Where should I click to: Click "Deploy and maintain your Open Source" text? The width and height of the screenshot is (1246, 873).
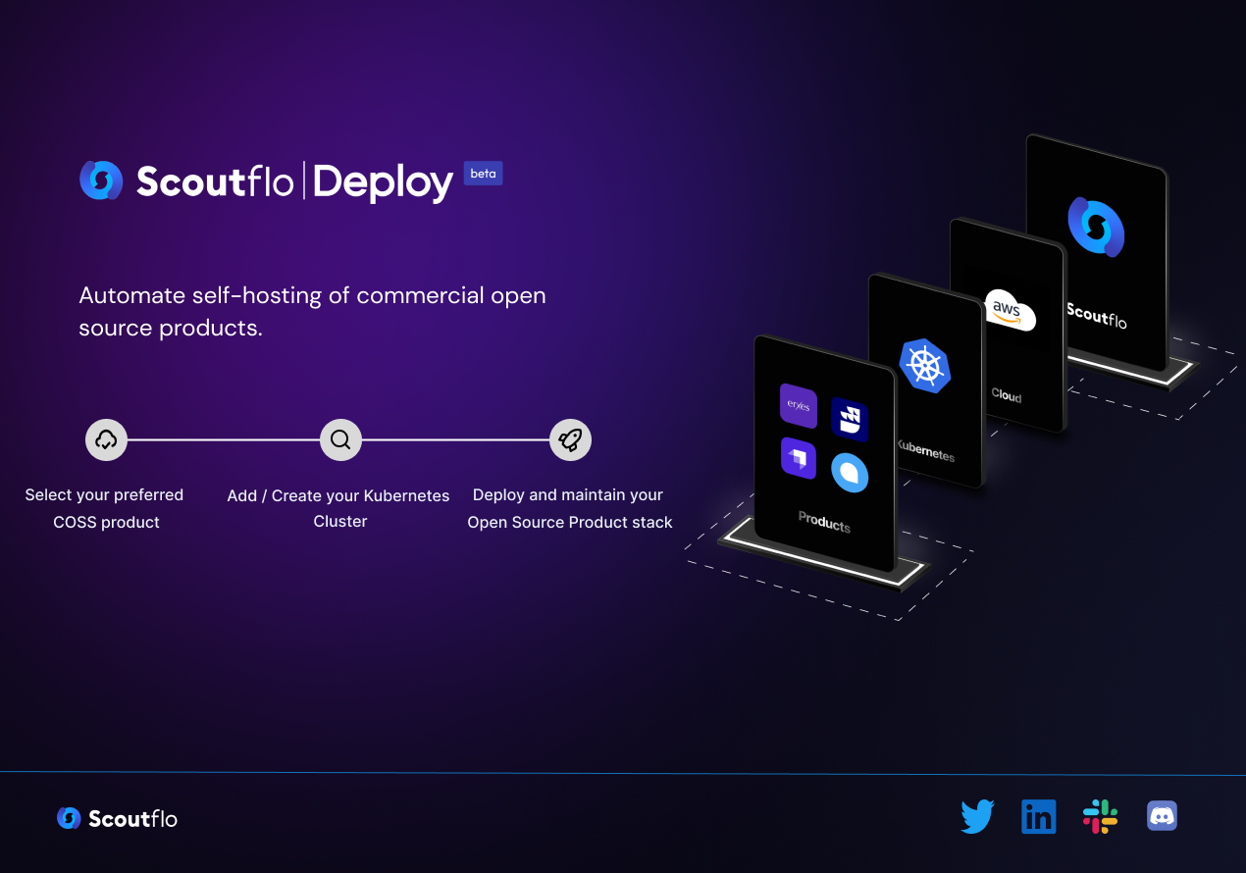tap(570, 508)
